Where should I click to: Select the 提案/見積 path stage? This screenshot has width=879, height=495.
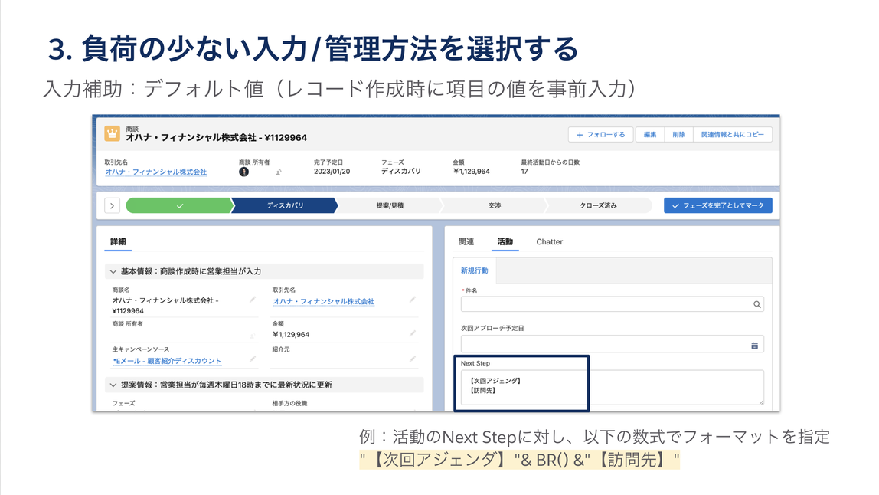point(390,205)
